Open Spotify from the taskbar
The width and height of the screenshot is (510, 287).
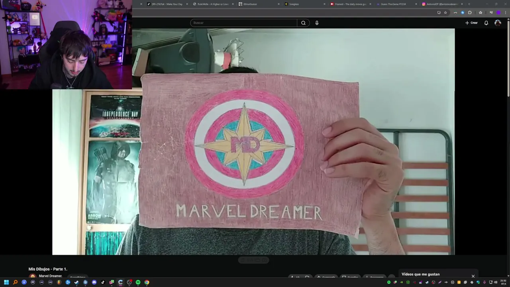click(138, 282)
